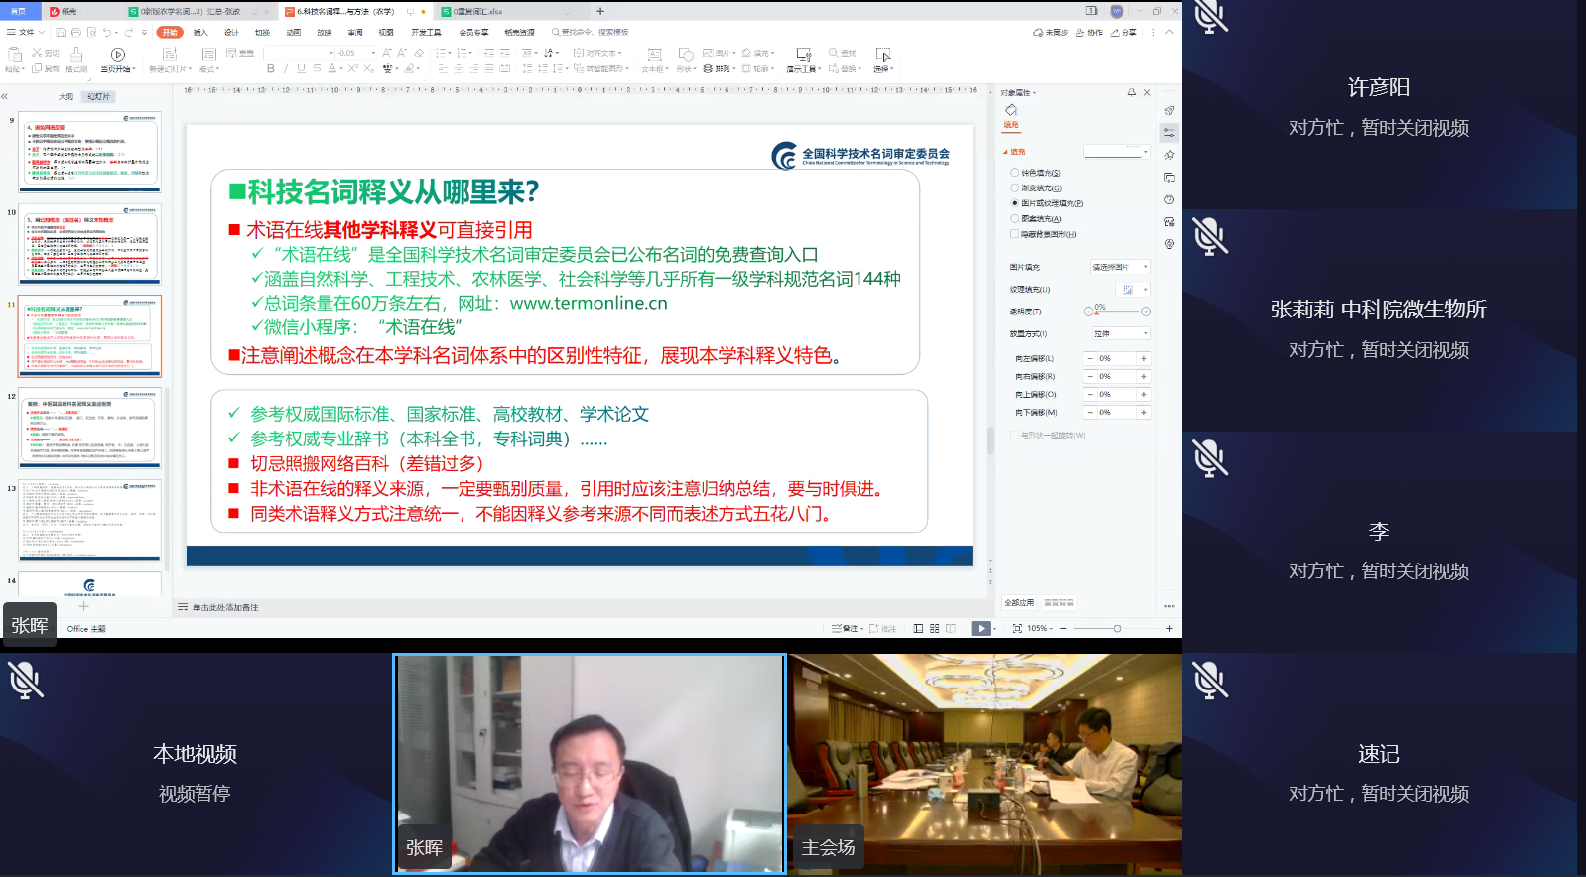The image size is (1586, 877).
Task: Expand the font size dropdown
Action: pos(373,53)
